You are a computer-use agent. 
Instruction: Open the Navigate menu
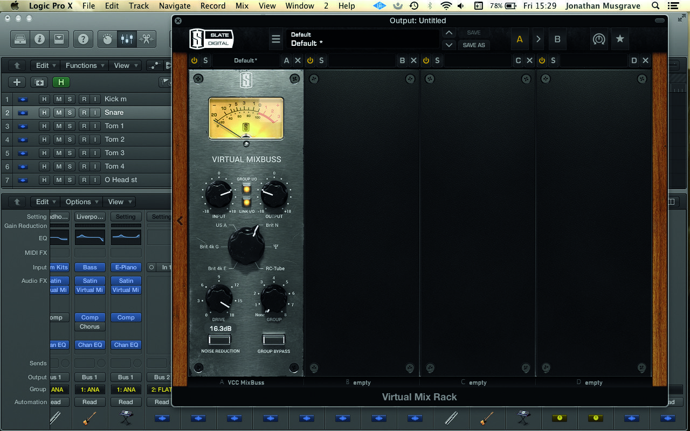point(175,6)
